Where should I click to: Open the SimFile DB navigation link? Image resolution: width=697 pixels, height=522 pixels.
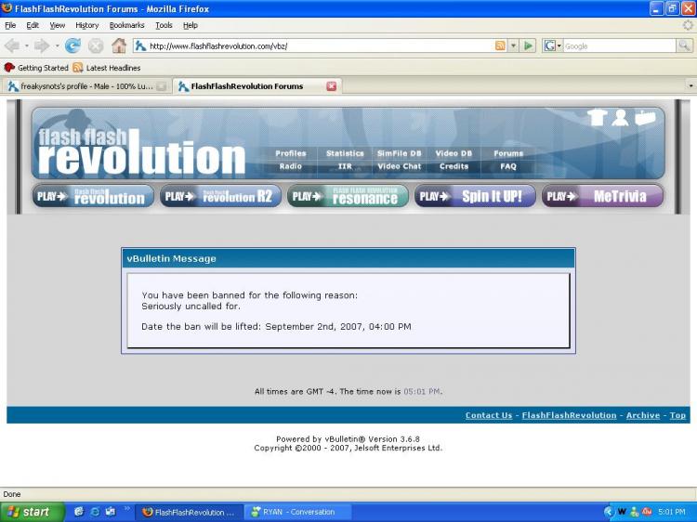point(400,153)
